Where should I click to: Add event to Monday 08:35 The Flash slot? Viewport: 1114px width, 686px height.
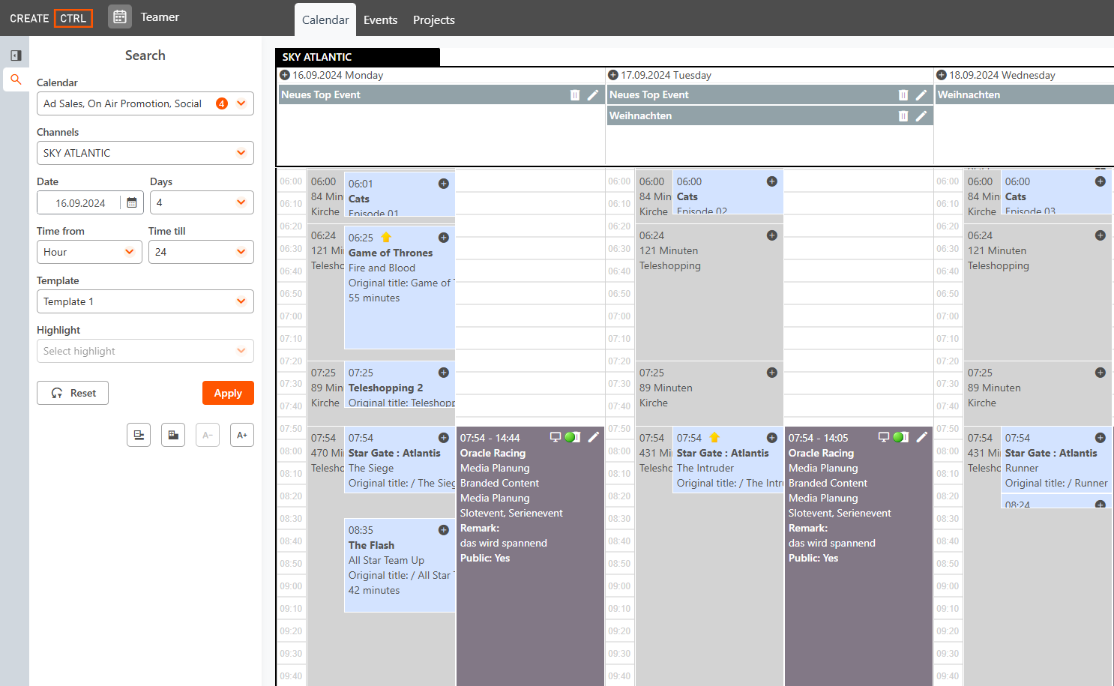(x=444, y=530)
